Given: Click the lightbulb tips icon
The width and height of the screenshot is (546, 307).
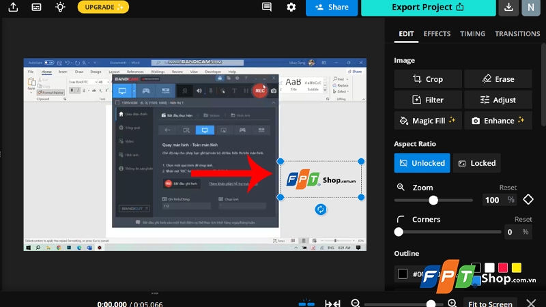Looking at the screenshot, I should pyautogui.click(x=60, y=7).
